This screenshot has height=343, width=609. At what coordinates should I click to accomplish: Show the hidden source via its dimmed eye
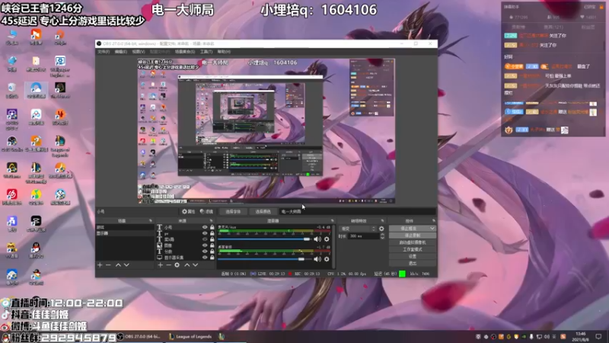[205, 239]
